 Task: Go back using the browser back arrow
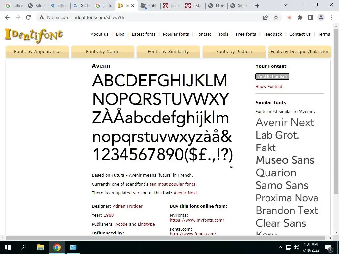7,17
